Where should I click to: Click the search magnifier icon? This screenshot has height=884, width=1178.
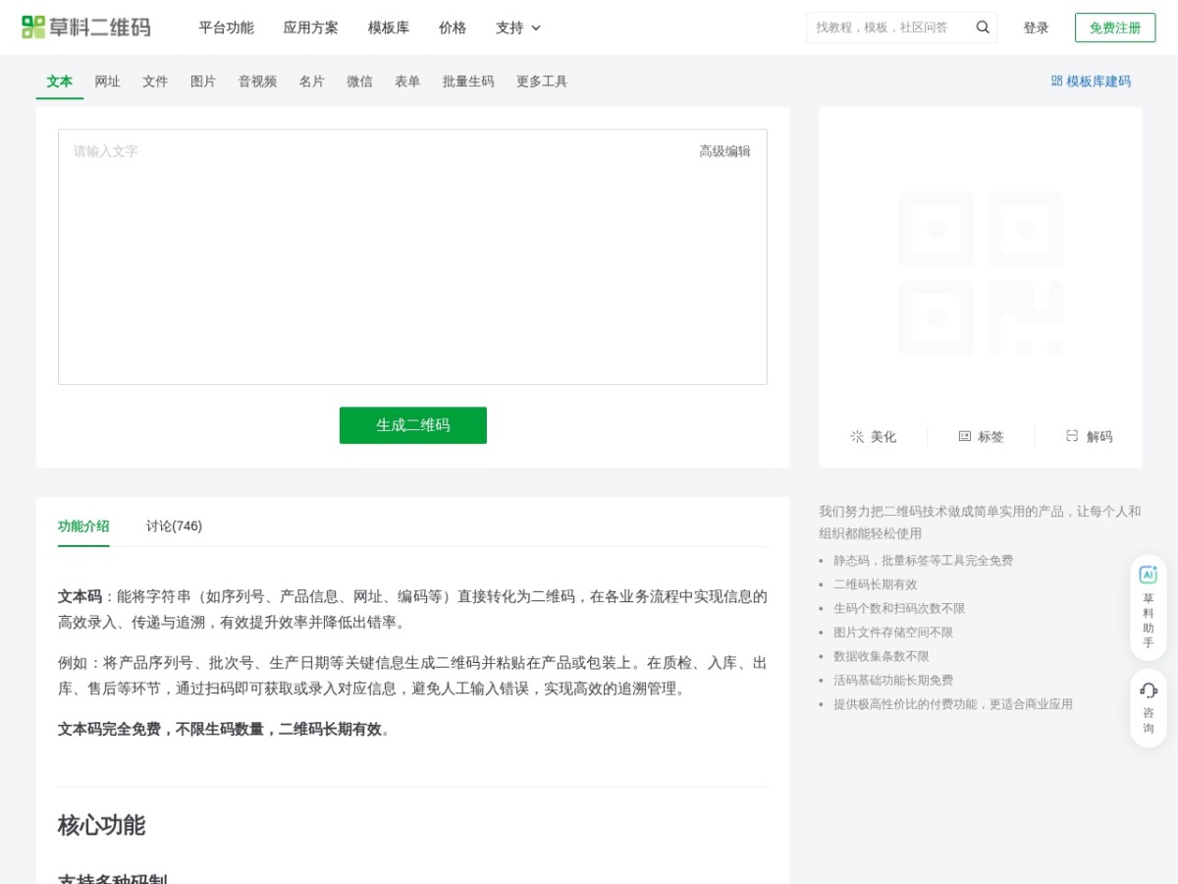click(x=983, y=28)
